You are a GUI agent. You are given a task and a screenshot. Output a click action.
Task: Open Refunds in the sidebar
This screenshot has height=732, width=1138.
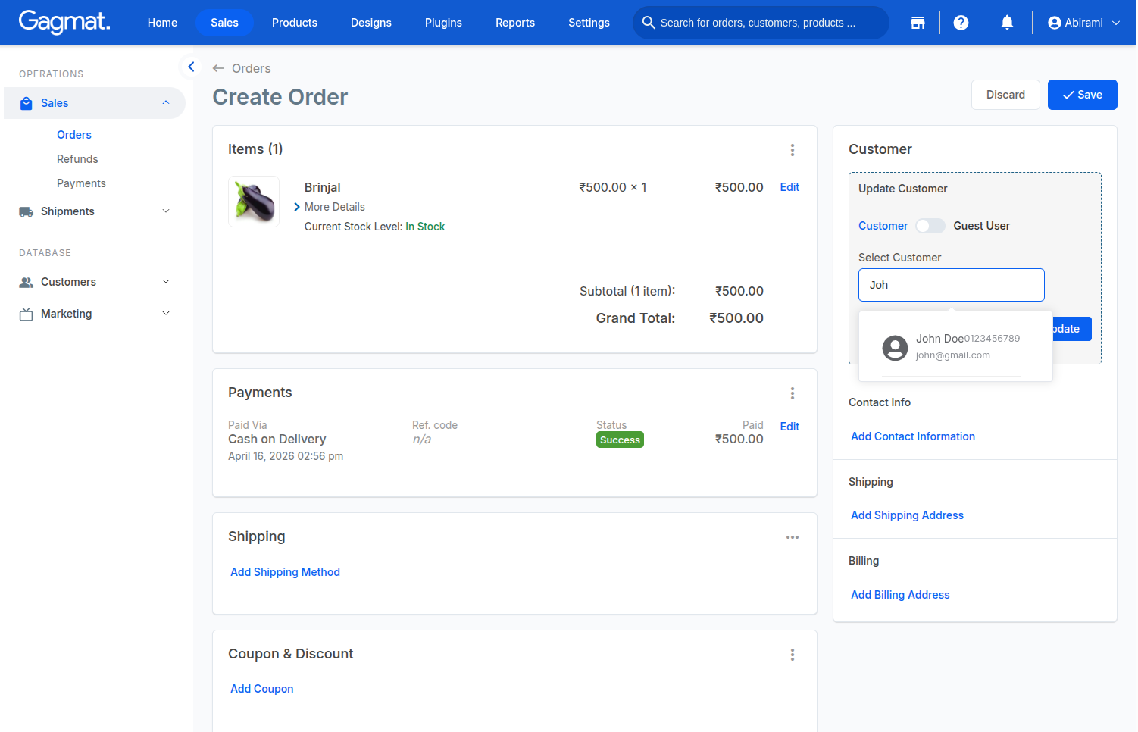pyautogui.click(x=77, y=159)
